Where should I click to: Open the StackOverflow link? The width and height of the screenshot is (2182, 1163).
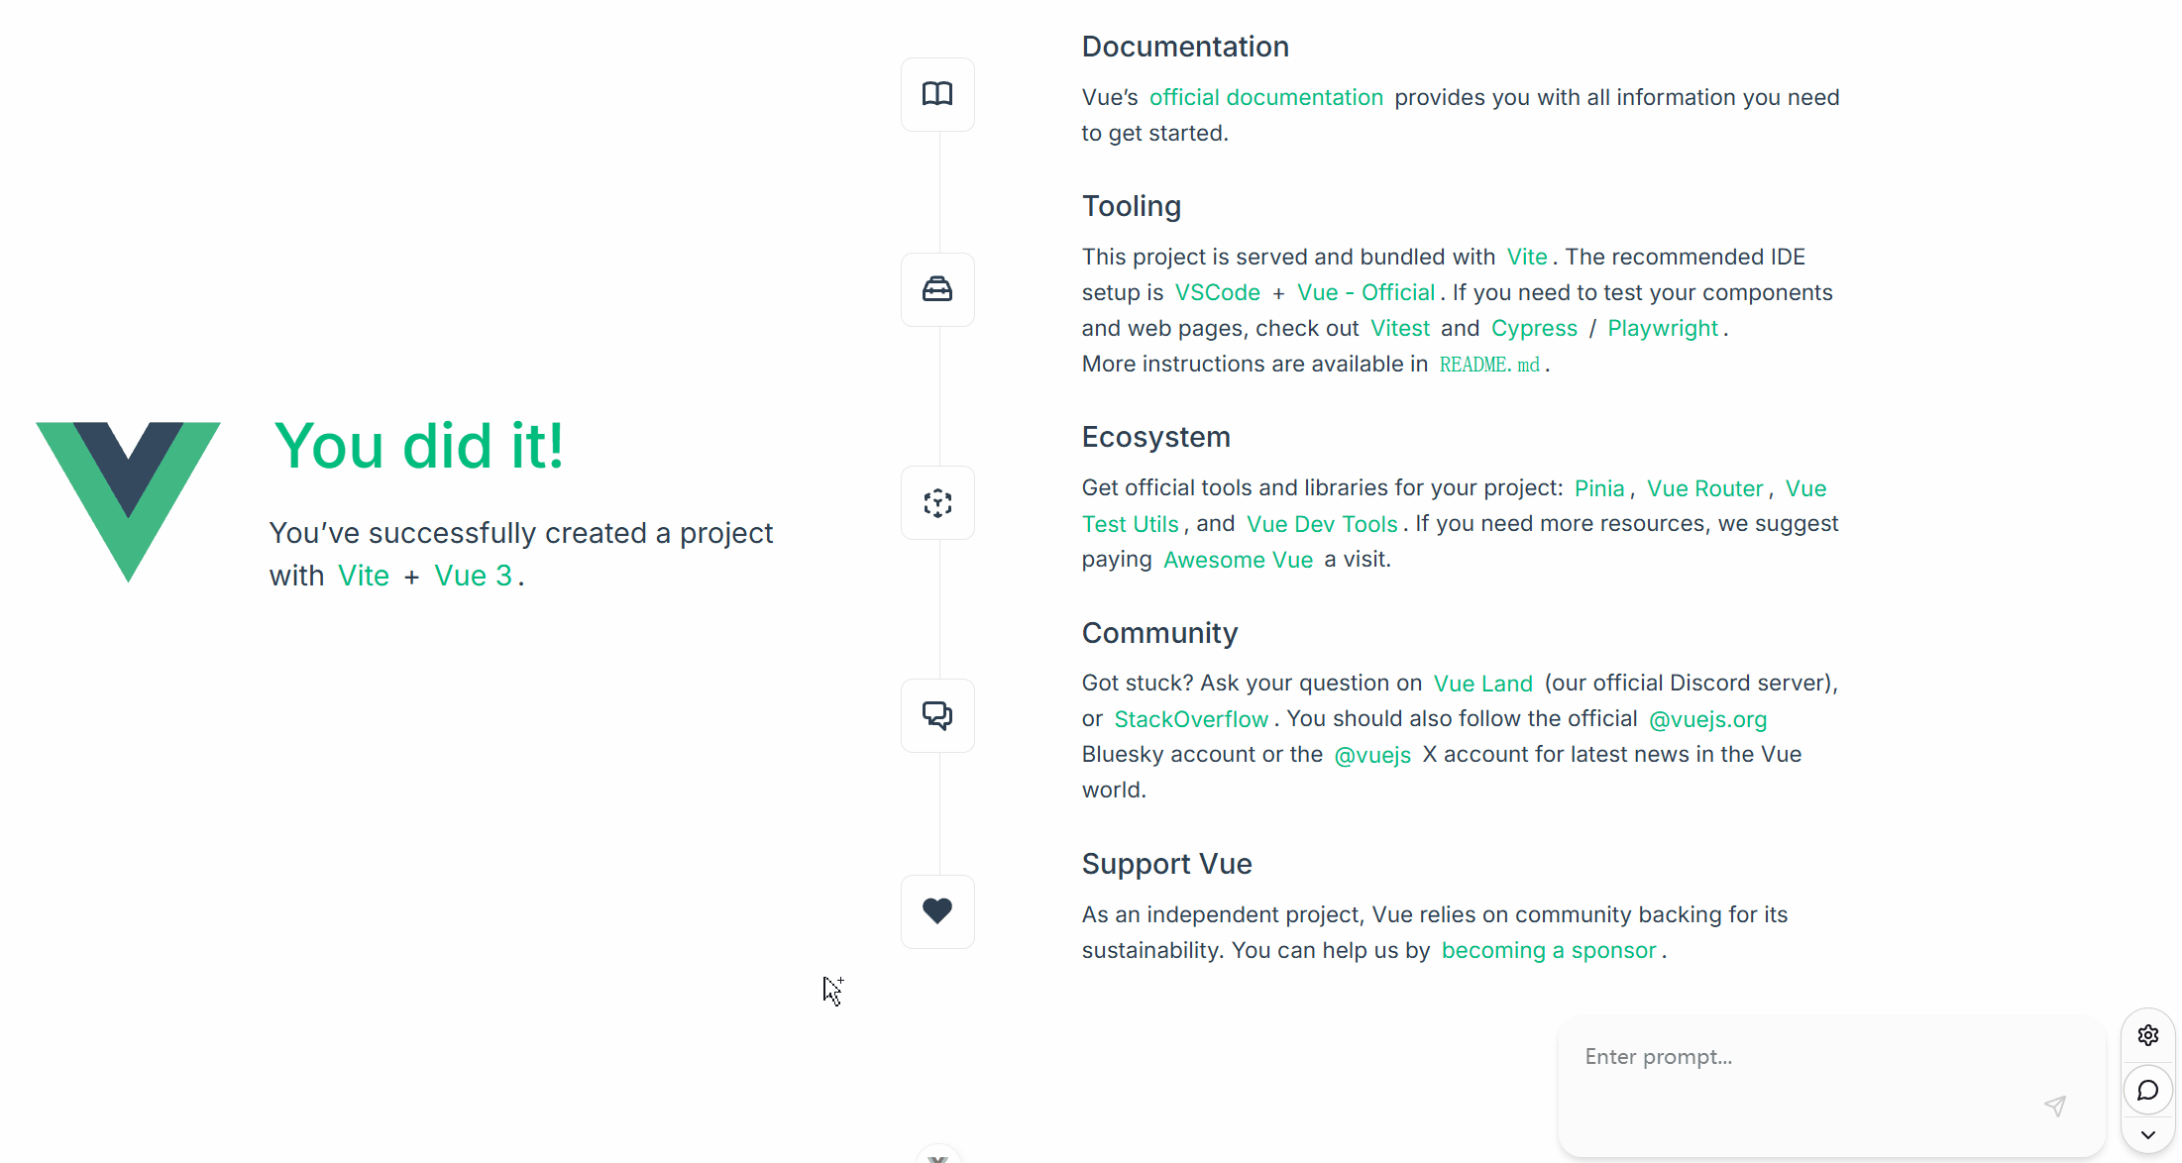(1191, 719)
